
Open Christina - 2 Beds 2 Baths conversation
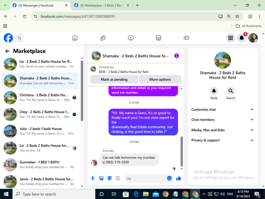40,97
